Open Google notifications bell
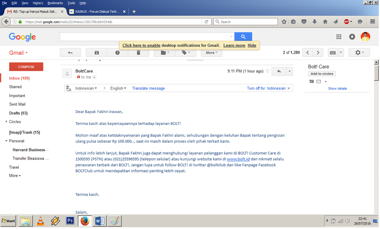 [352, 37]
